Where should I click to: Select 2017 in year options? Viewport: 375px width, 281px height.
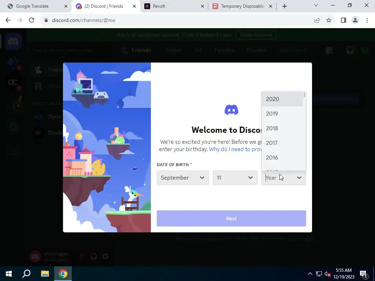(282, 143)
